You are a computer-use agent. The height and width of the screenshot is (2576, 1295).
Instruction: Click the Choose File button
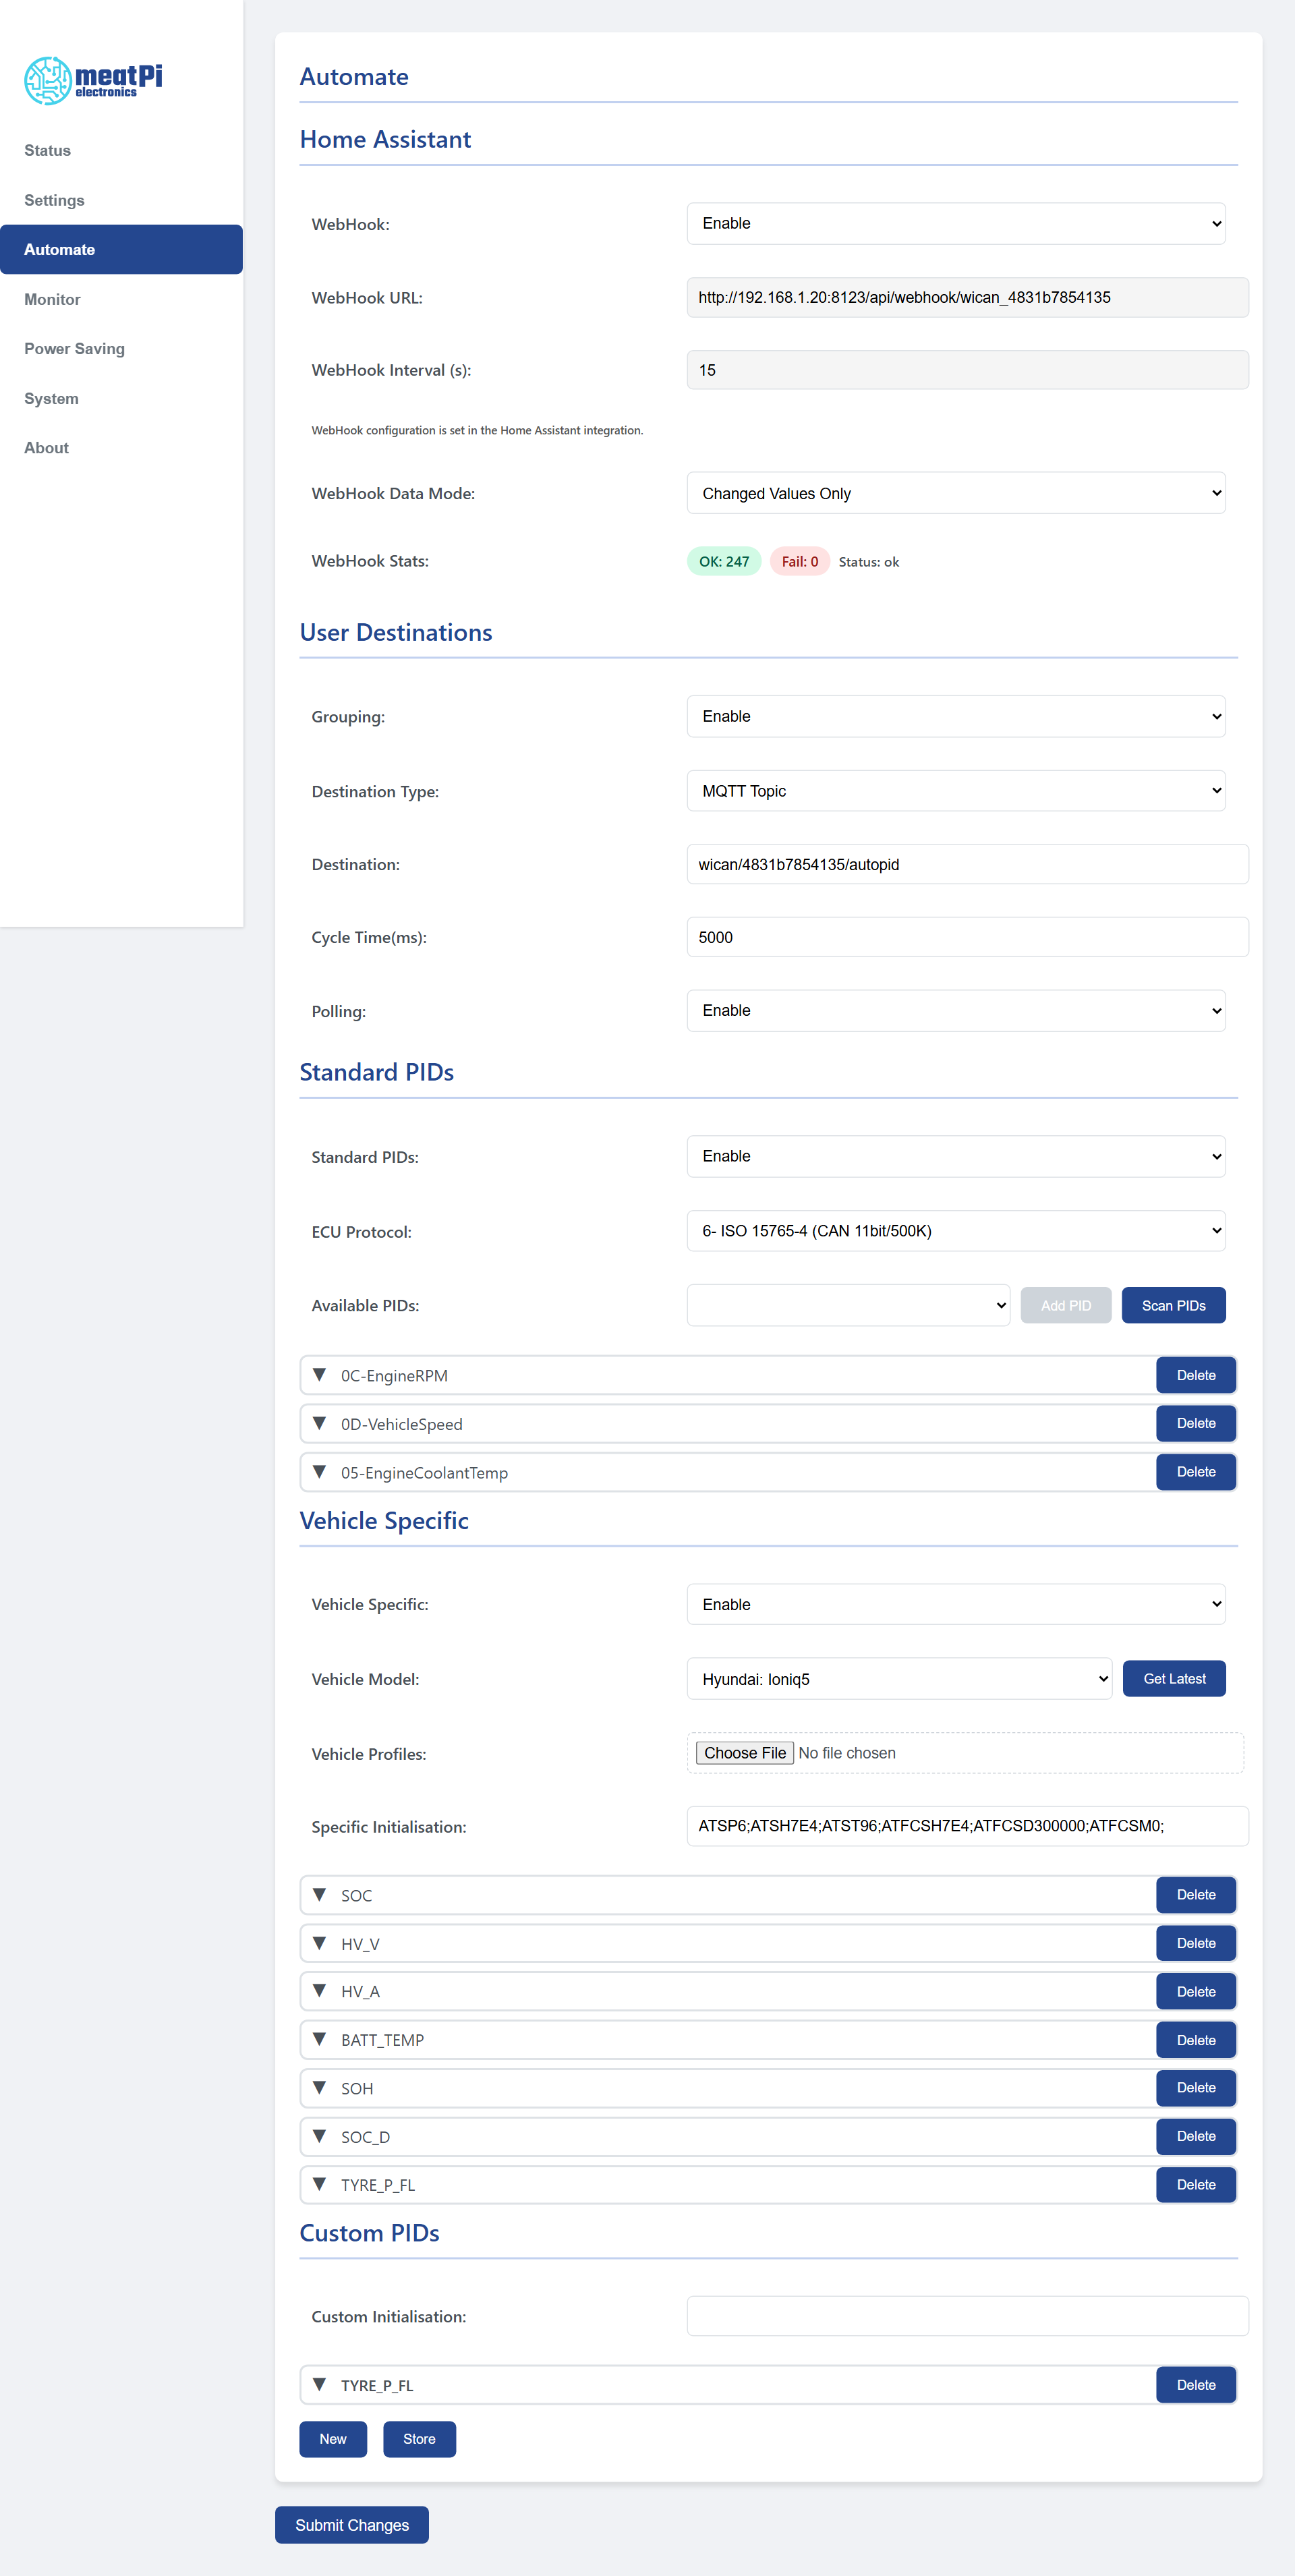pyautogui.click(x=745, y=1753)
